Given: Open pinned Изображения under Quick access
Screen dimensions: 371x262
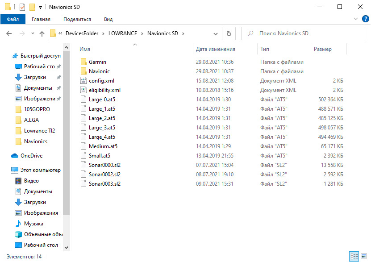Looking at the screenshot, I should [x=40, y=99].
